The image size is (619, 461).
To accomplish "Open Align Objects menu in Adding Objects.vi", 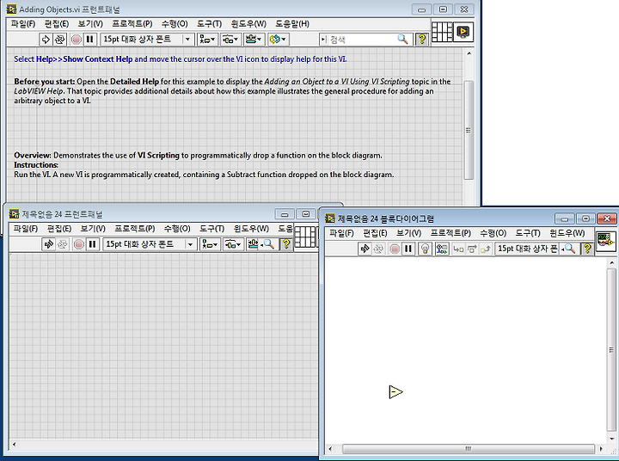I will tap(207, 39).
